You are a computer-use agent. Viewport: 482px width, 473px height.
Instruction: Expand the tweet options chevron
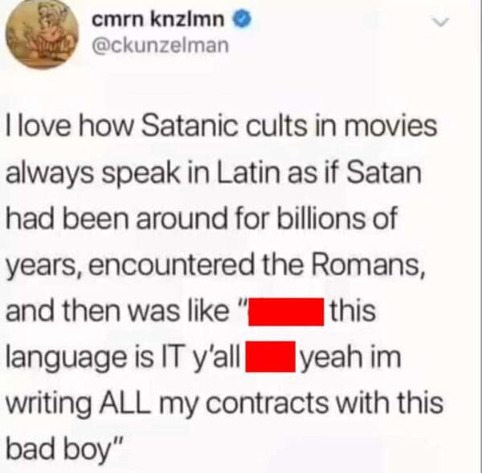(440, 22)
